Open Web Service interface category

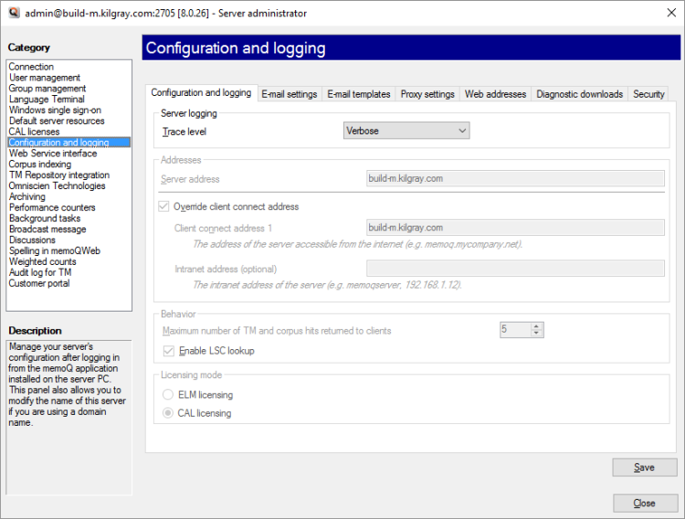click(53, 154)
